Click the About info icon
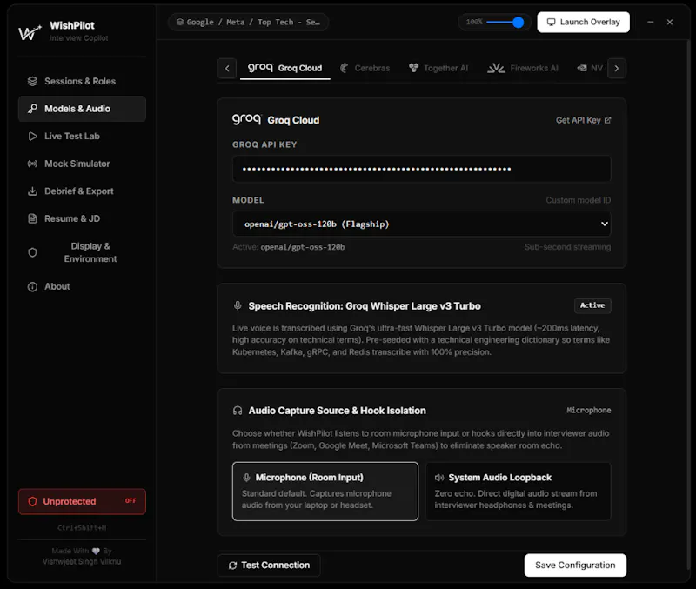696x589 pixels. [32, 287]
